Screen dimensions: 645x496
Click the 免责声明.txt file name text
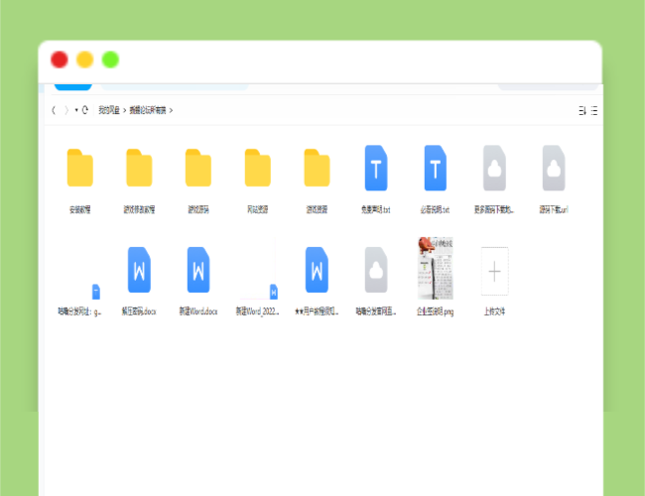point(375,209)
